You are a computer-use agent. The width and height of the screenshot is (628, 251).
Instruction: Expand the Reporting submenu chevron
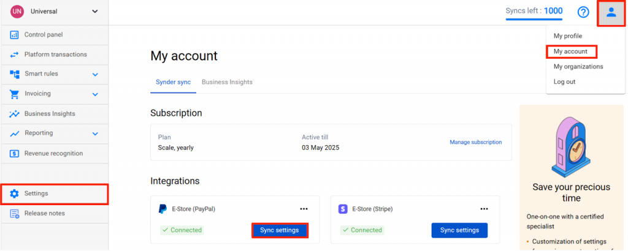click(95, 133)
